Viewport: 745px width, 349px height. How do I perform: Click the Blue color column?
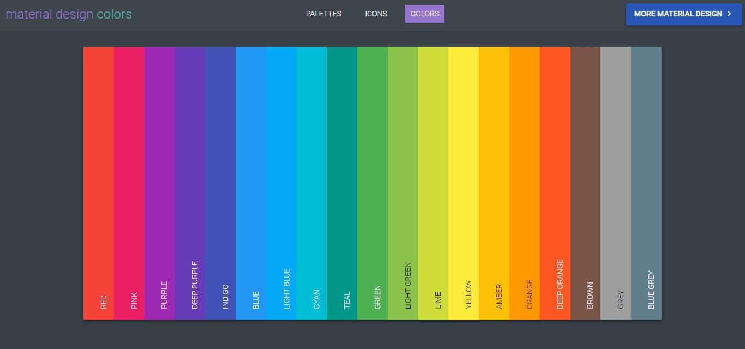pos(251,183)
